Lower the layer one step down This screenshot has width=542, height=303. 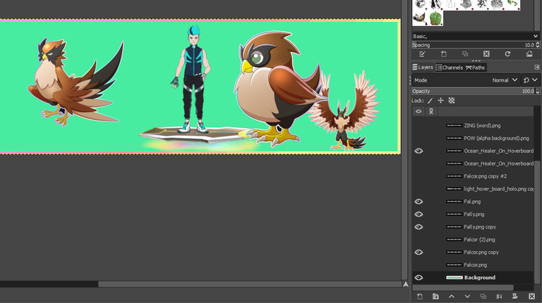point(467,297)
